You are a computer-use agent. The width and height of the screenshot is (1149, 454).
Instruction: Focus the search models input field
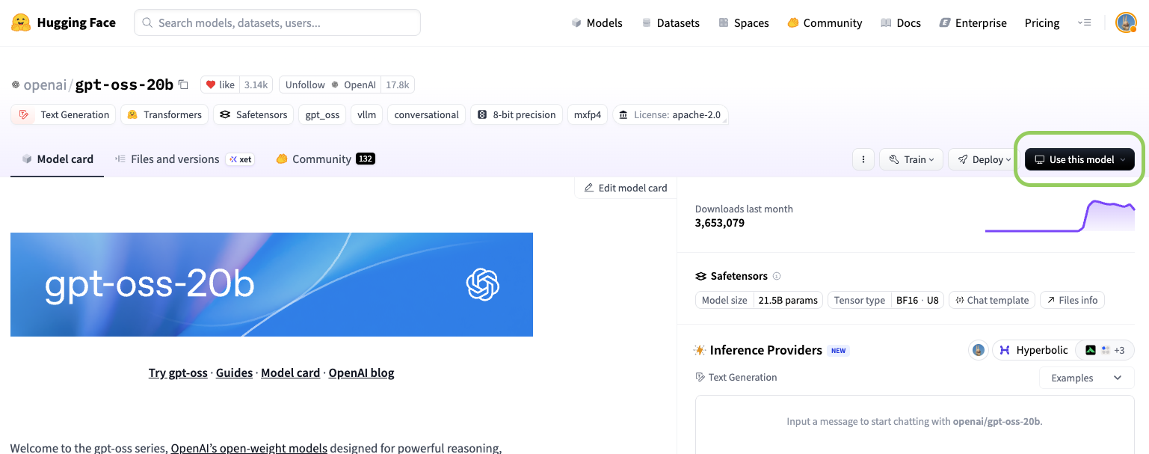coord(284,22)
